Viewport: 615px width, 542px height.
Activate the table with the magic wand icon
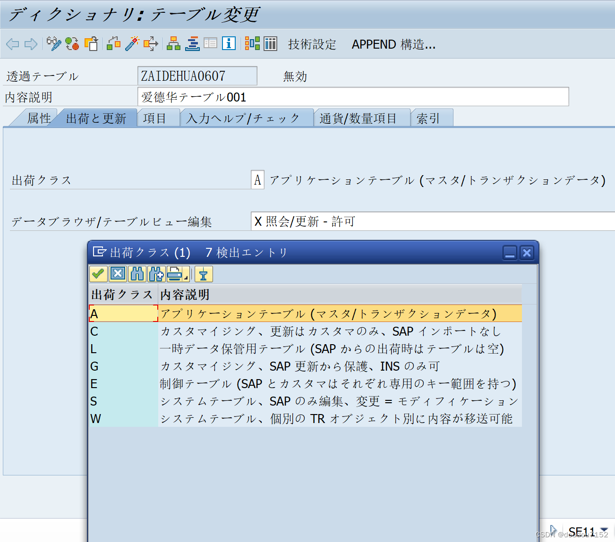(x=131, y=43)
